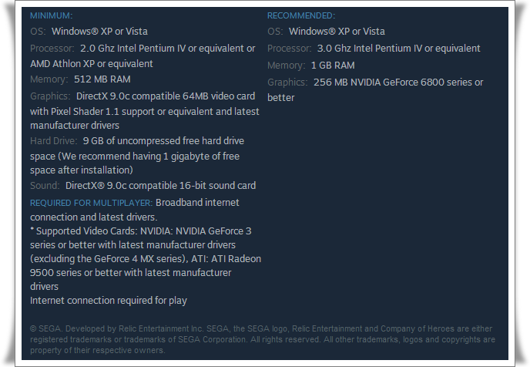Click 'Pixel Shader 1.1 support' text line
The height and width of the screenshot is (367, 530).
145,111
